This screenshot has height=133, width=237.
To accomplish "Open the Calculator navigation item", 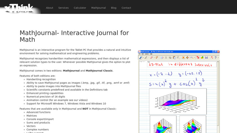I will (80, 8).
